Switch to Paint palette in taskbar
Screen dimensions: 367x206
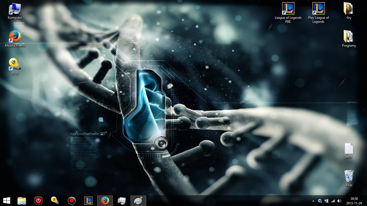coord(138,201)
